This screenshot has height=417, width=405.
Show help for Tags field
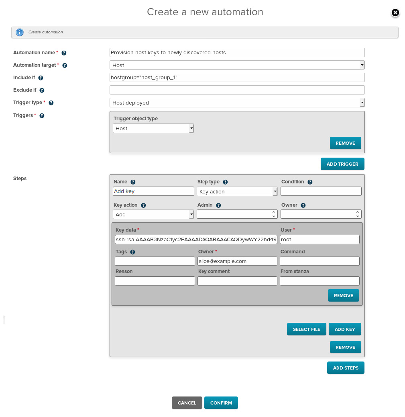[x=133, y=252]
